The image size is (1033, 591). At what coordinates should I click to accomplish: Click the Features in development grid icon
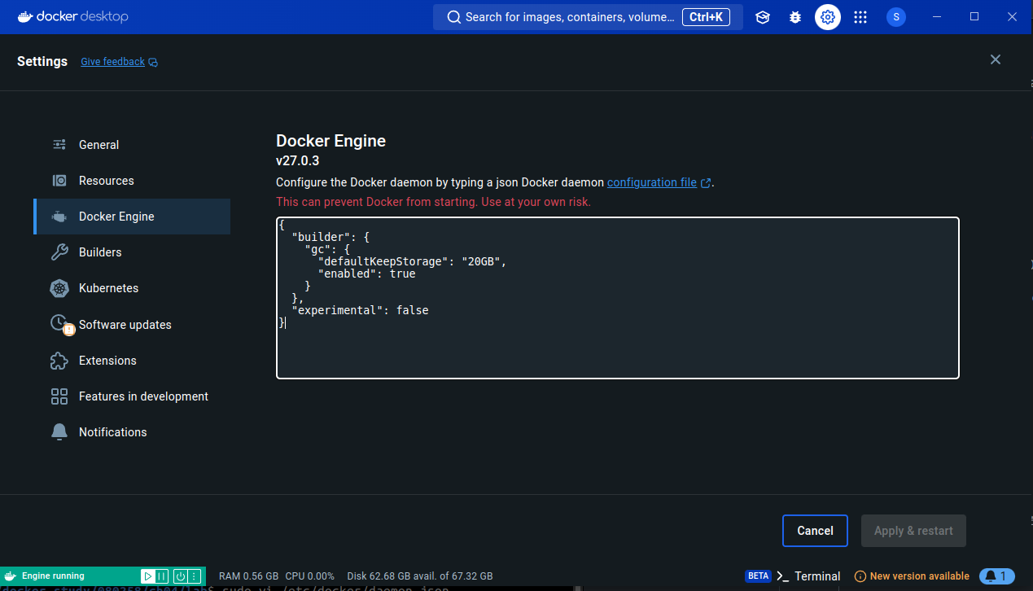(59, 396)
